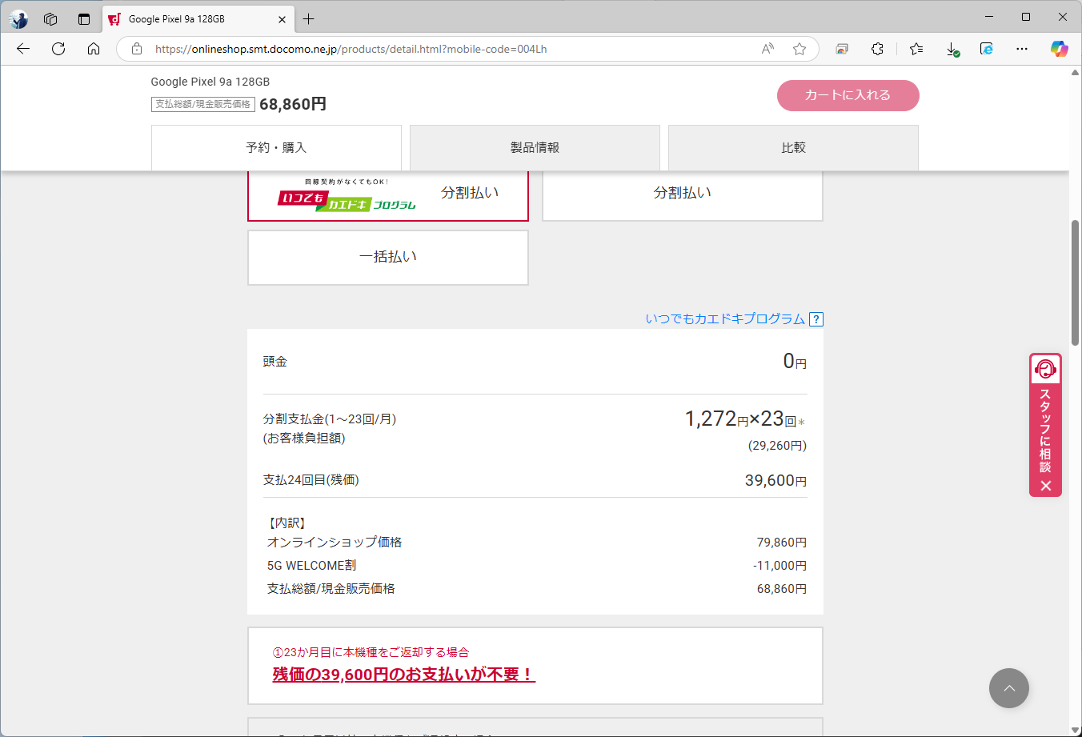The height and width of the screenshot is (737, 1082).
Task: Open the Copilot icon
Action: click(x=1060, y=49)
